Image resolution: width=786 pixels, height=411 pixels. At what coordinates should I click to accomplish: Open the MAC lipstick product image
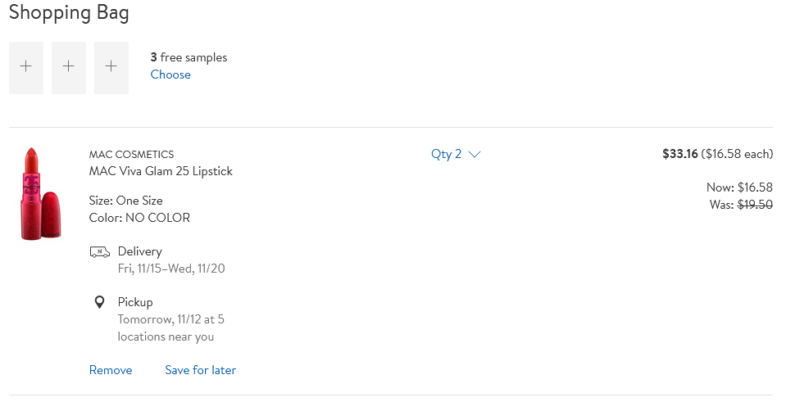tap(41, 194)
